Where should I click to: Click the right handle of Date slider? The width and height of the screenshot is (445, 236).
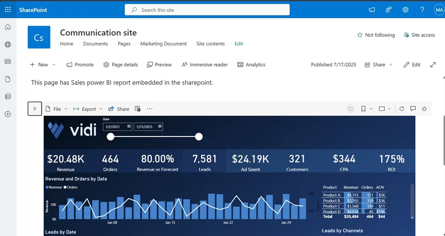(199, 136)
